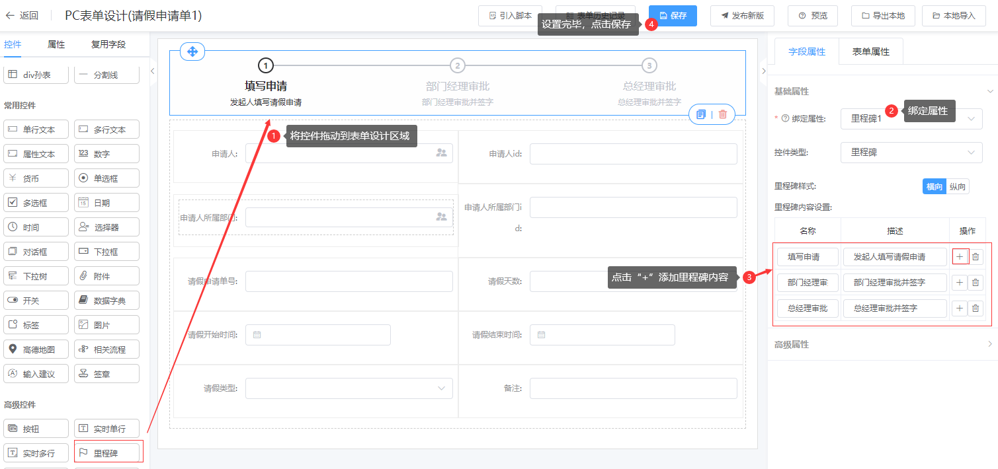
Task: Collapse the 基础属性 section
Action: pos(990,91)
